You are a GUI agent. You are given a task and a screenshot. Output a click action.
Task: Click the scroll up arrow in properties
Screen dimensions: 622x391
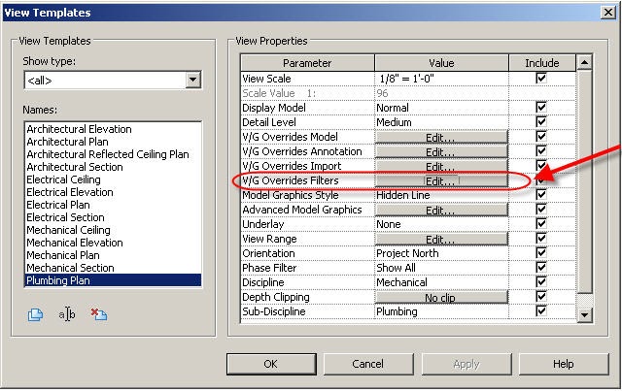(x=584, y=63)
